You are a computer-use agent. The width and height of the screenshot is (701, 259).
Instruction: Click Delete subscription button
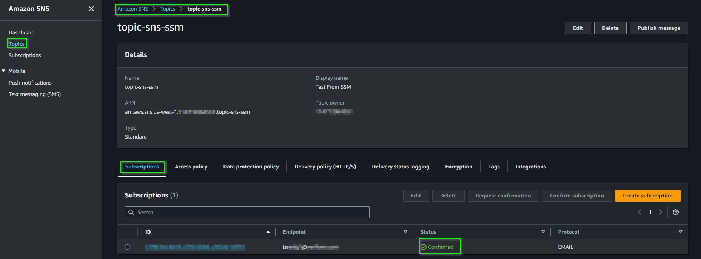click(x=448, y=196)
